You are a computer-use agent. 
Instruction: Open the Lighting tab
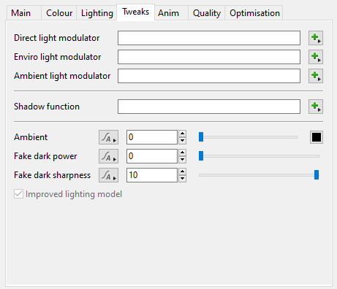point(97,13)
